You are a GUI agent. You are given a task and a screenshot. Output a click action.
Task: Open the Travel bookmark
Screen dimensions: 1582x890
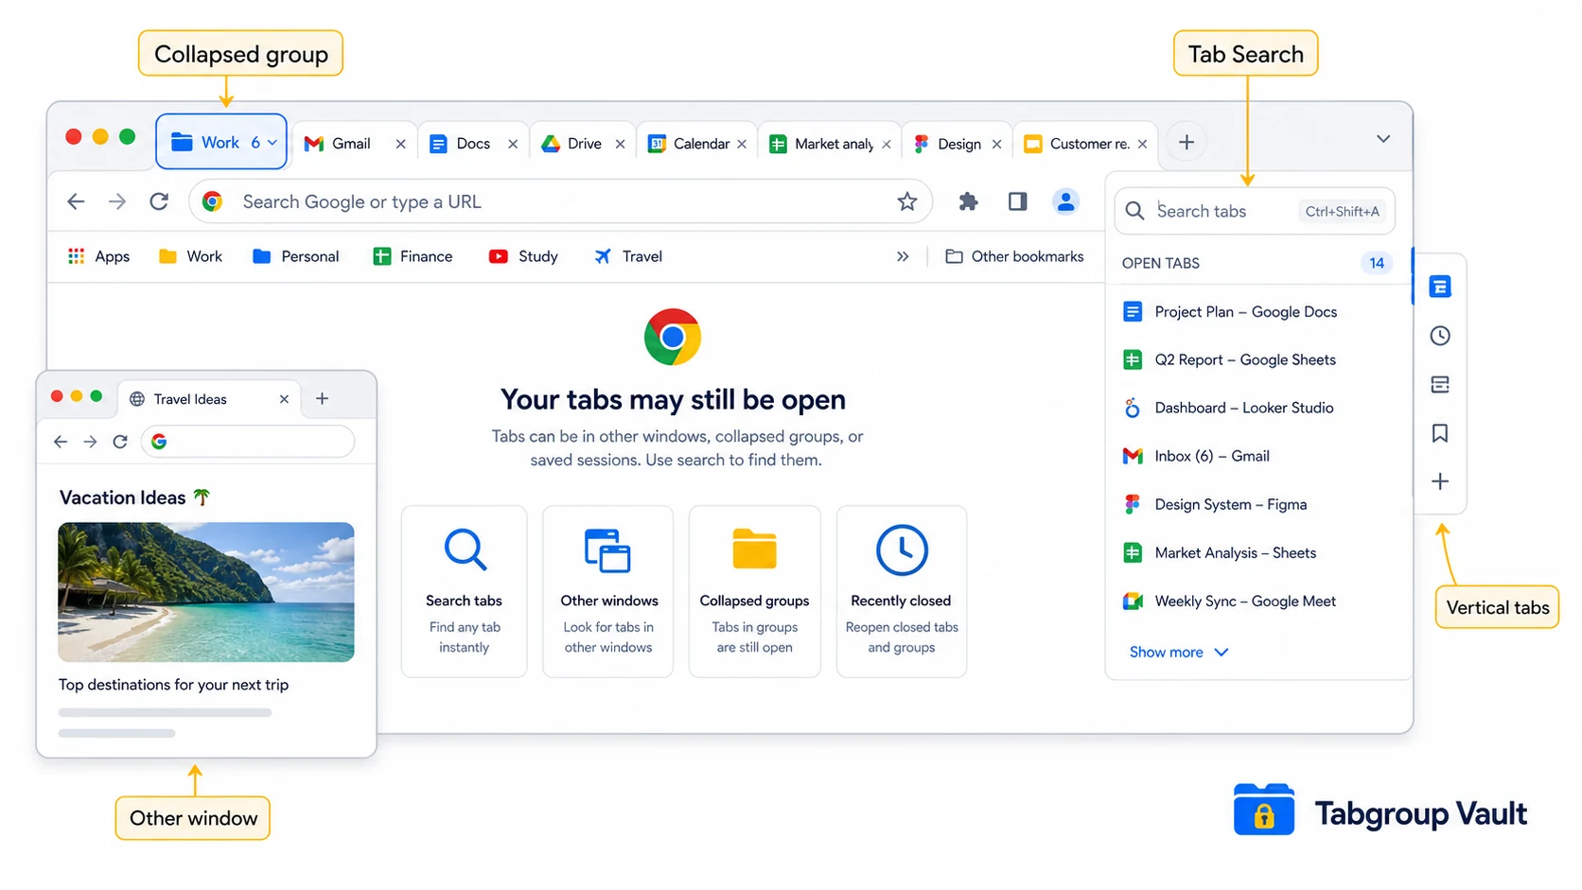click(x=628, y=256)
